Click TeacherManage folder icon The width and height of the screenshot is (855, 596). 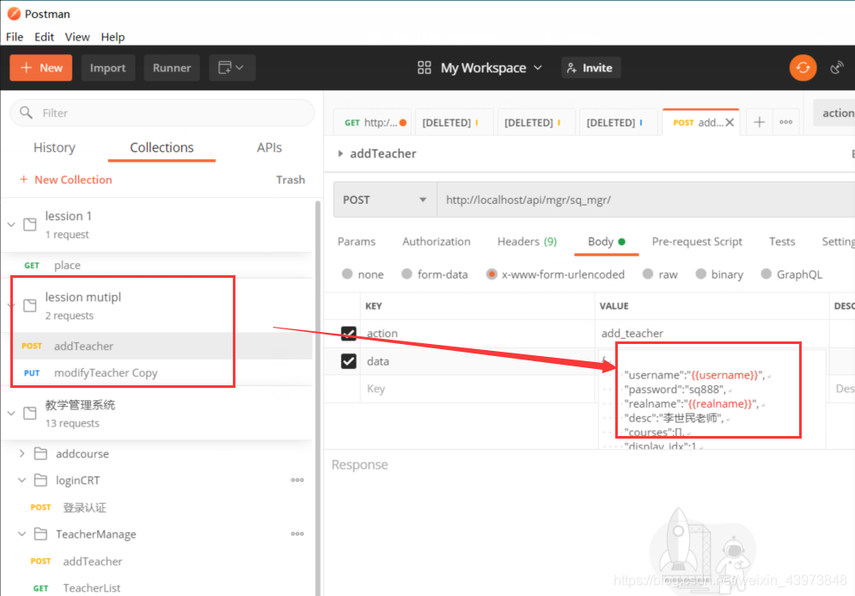click(x=40, y=534)
